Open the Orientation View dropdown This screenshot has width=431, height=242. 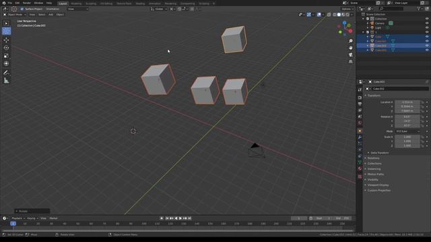tap(78, 9)
